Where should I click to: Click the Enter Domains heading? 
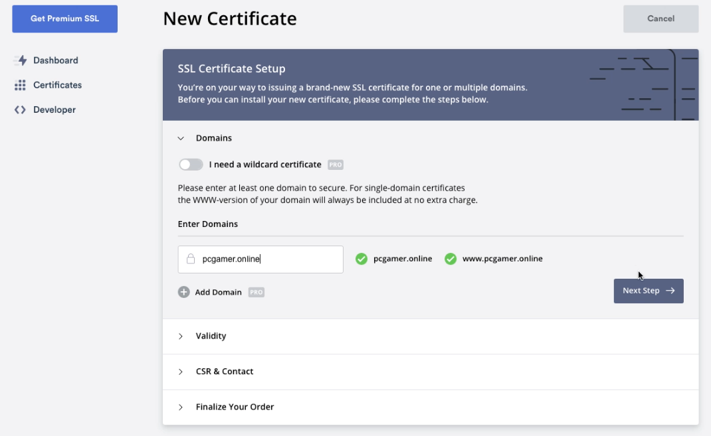(208, 224)
